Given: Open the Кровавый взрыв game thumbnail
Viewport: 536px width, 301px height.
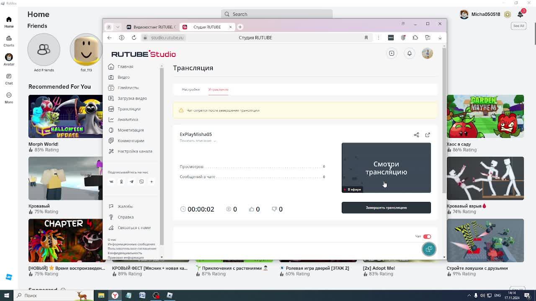Looking at the screenshot, I should coord(485,178).
